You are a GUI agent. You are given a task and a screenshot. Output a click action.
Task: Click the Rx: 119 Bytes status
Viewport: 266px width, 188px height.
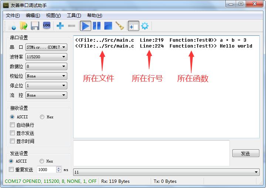(115, 181)
